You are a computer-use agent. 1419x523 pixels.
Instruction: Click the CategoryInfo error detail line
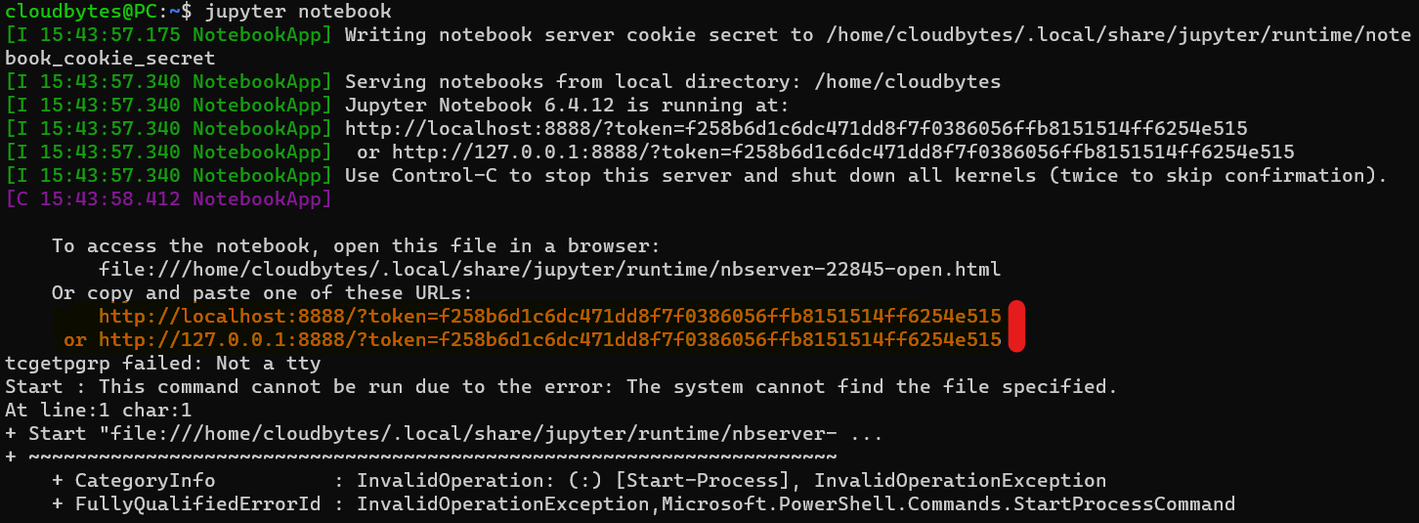[579, 480]
